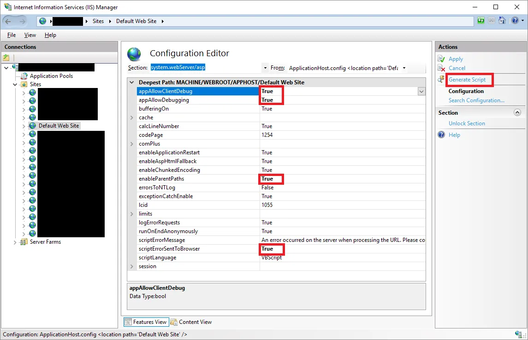528x340 pixels.
Task: Click Sites in the address breadcrumb
Action: pos(98,21)
